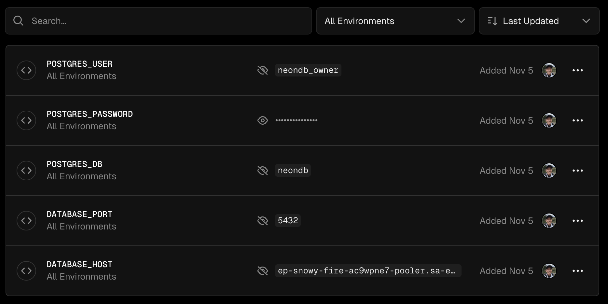Click the neondb_owner value to copy
This screenshot has height=304, width=608.
point(308,70)
